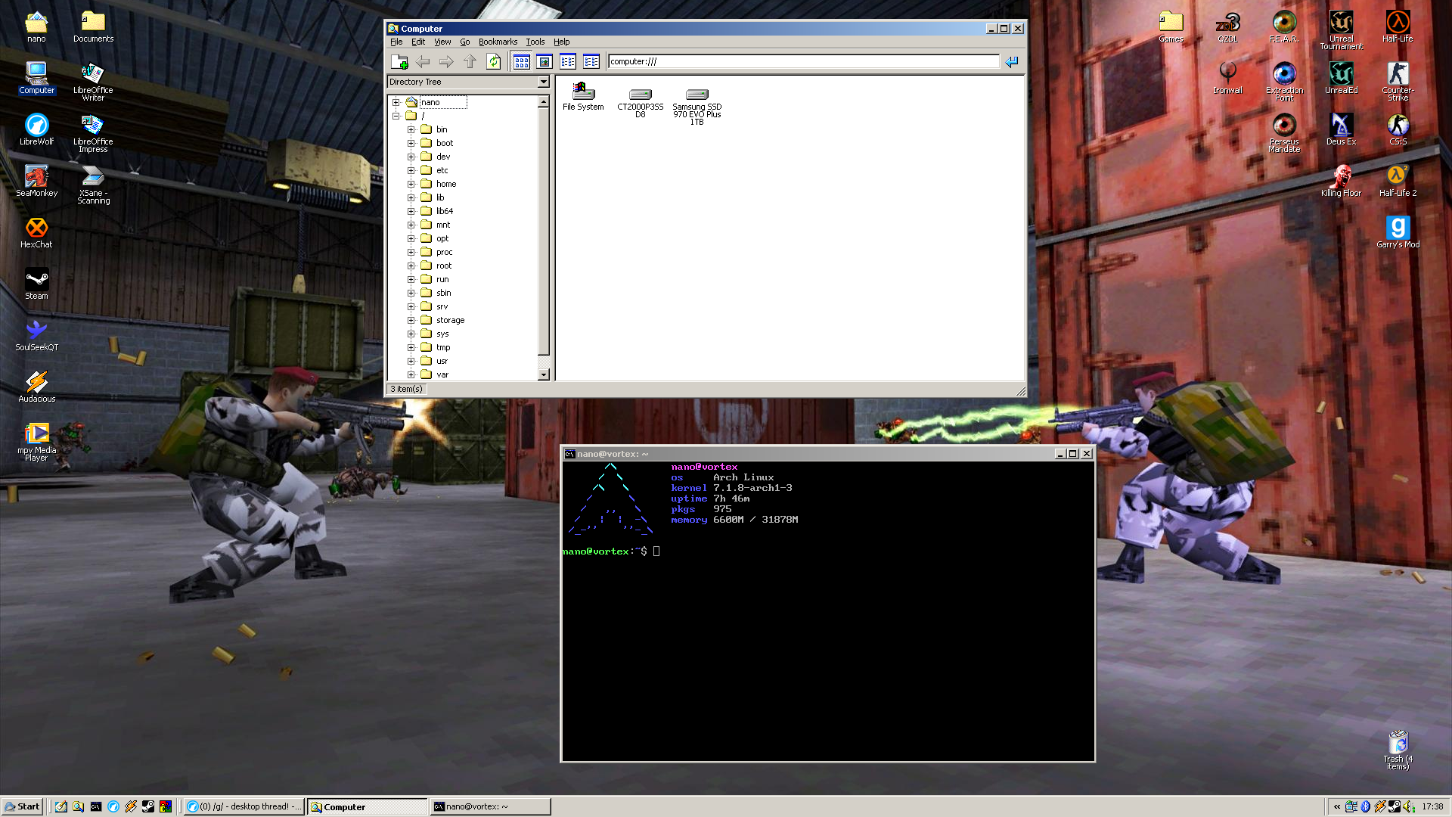The image size is (1452, 817).
Task: Switch to nano@vortex terminal via taskbar
Action: [x=490, y=806]
